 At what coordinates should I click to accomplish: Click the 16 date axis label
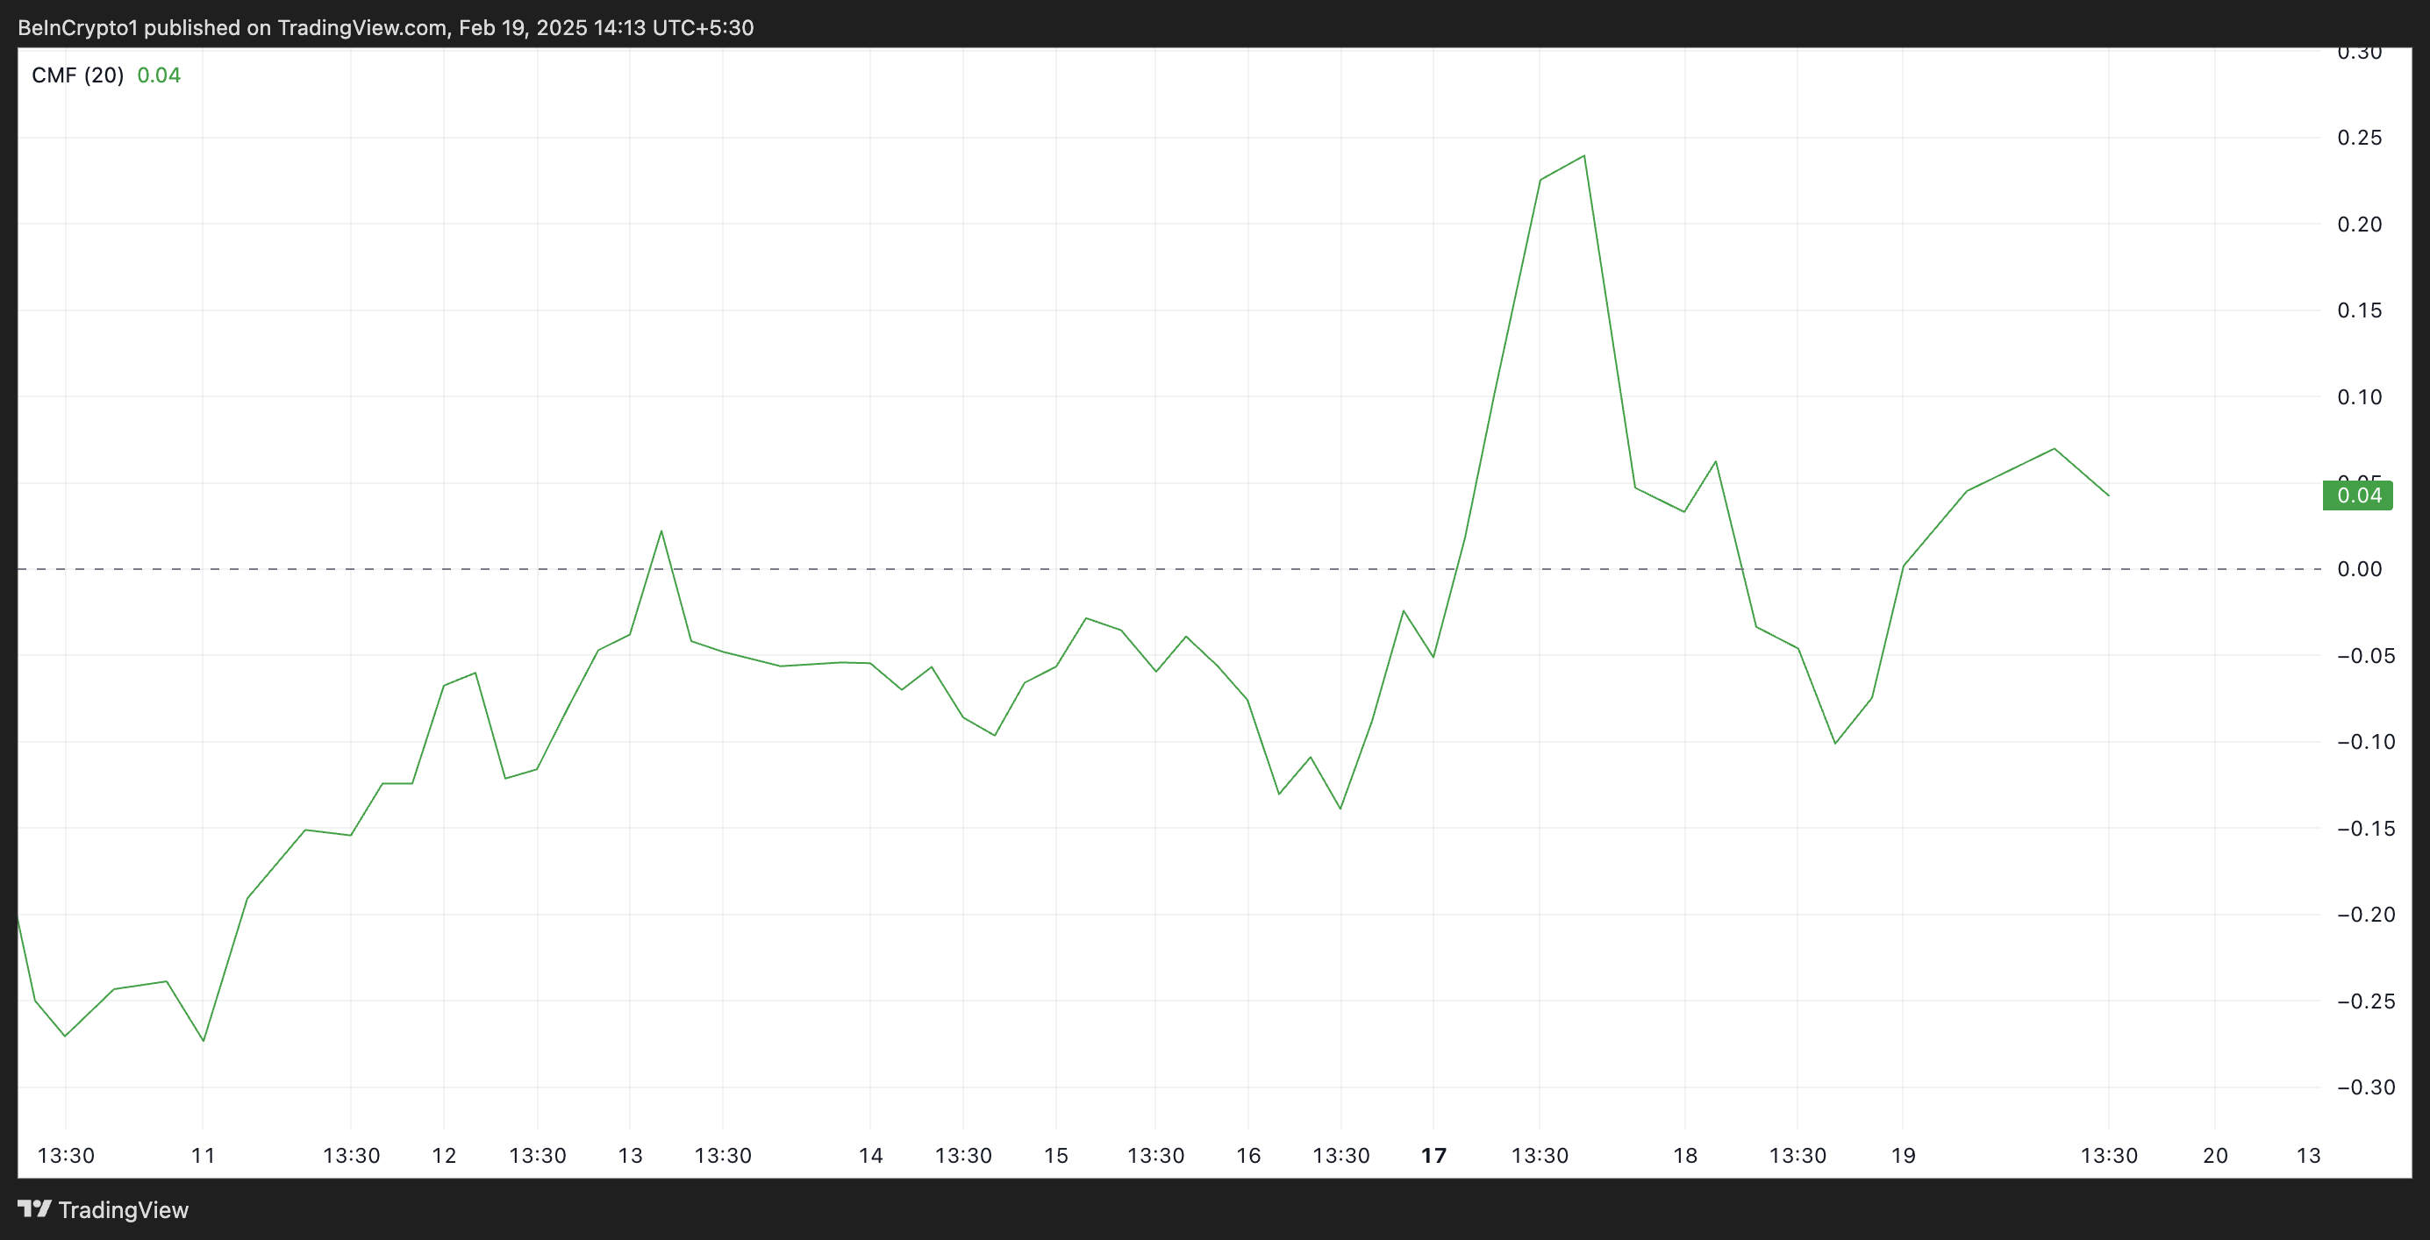click(1248, 1155)
